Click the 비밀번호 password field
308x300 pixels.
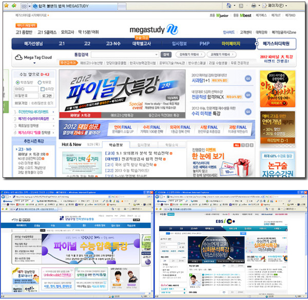pos(26,96)
